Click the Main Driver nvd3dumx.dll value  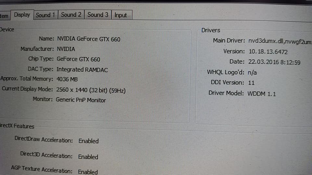280,41
